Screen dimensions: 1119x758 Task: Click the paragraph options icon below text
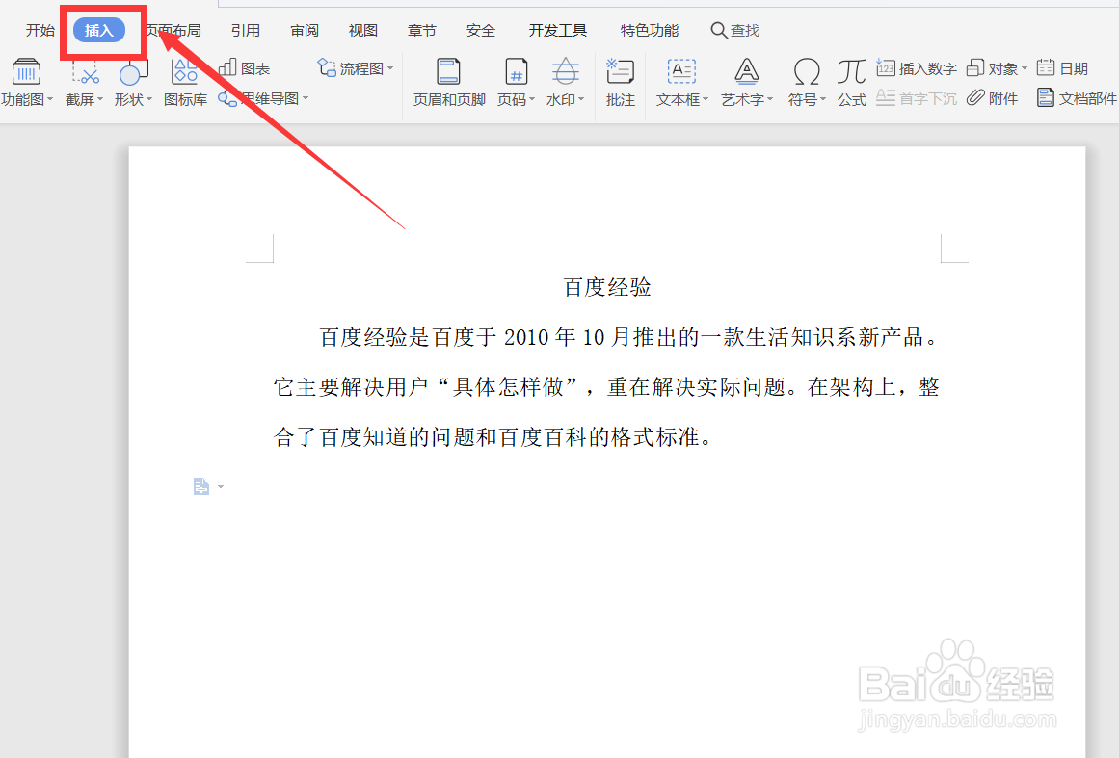point(203,486)
